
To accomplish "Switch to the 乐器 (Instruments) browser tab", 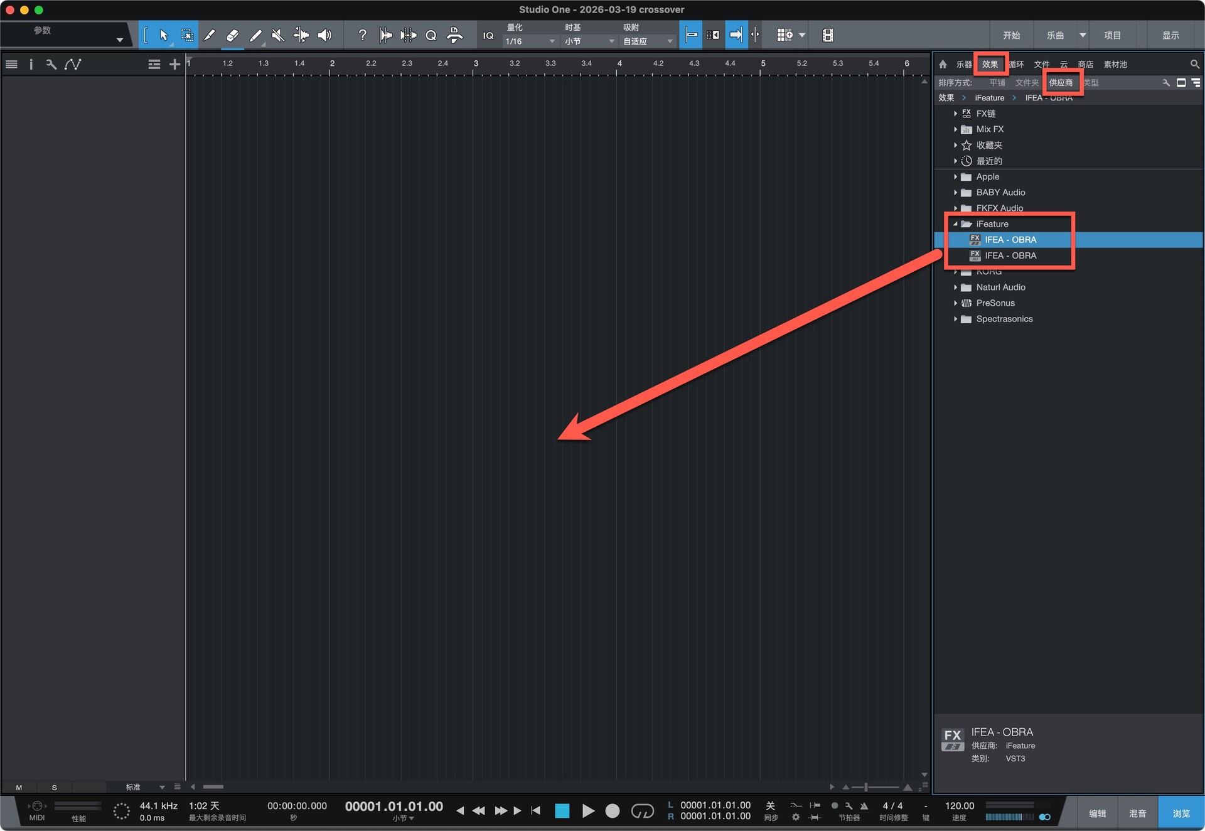I will [x=963, y=64].
